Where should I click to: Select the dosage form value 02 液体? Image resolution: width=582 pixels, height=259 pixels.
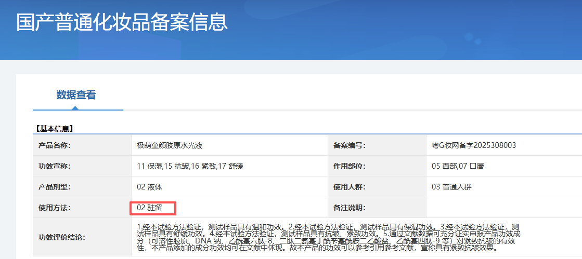pyautogui.click(x=150, y=187)
